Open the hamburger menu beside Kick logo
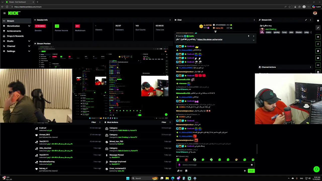The image size is (322, 181). click(5, 13)
